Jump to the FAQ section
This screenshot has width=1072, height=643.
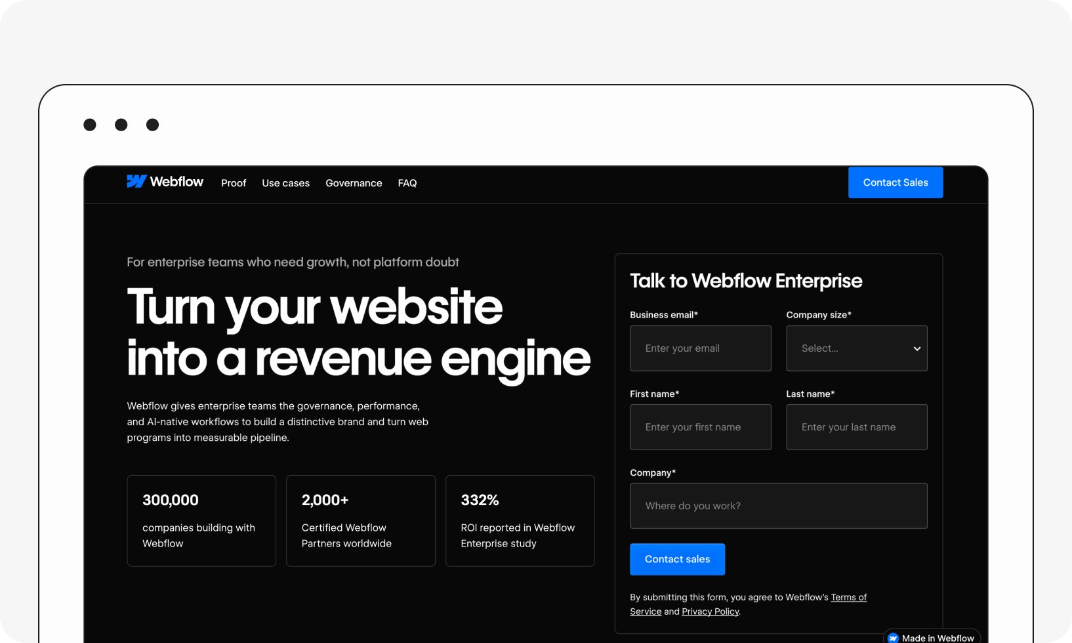click(x=407, y=183)
